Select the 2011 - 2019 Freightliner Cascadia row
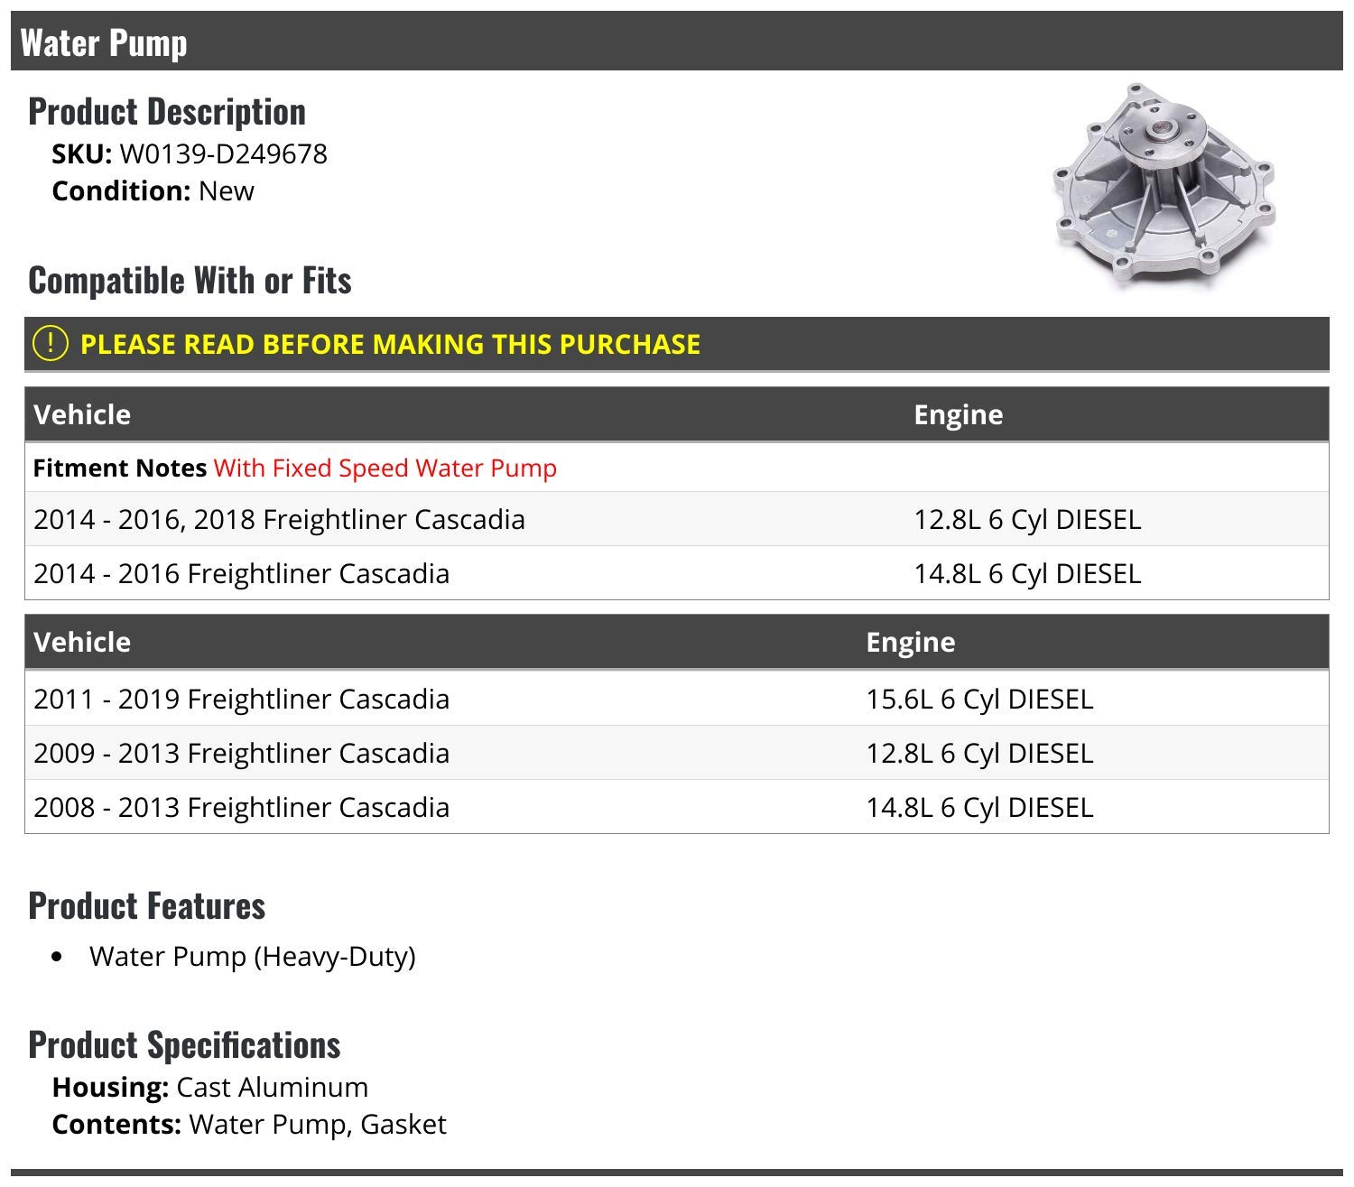This screenshot has height=1187, width=1354. tap(241, 700)
